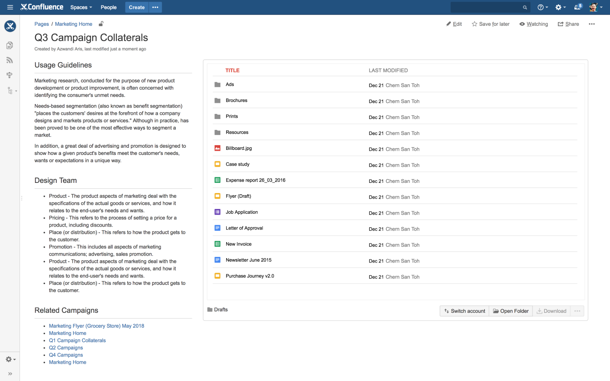610x381 pixels.
Task: Sort by the TITLE column header
Action: click(232, 70)
